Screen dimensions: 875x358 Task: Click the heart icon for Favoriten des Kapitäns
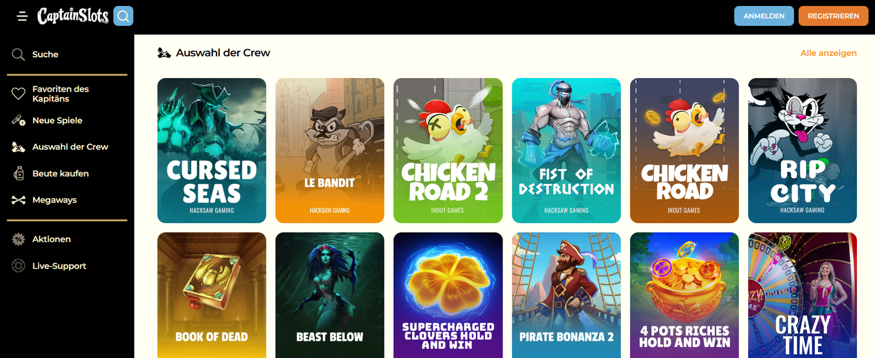tap(19, 94)
